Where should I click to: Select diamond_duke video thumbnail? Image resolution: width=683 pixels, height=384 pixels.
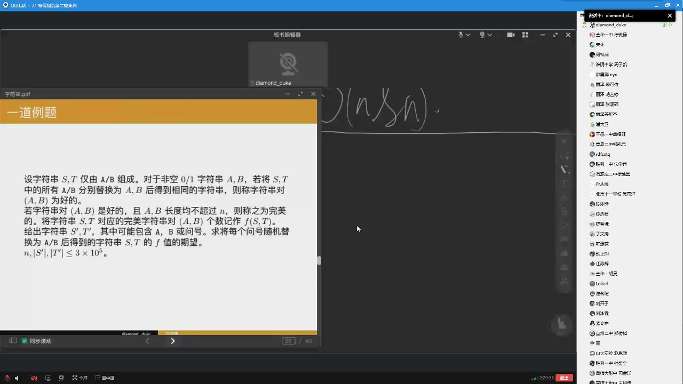pos(288,64)
